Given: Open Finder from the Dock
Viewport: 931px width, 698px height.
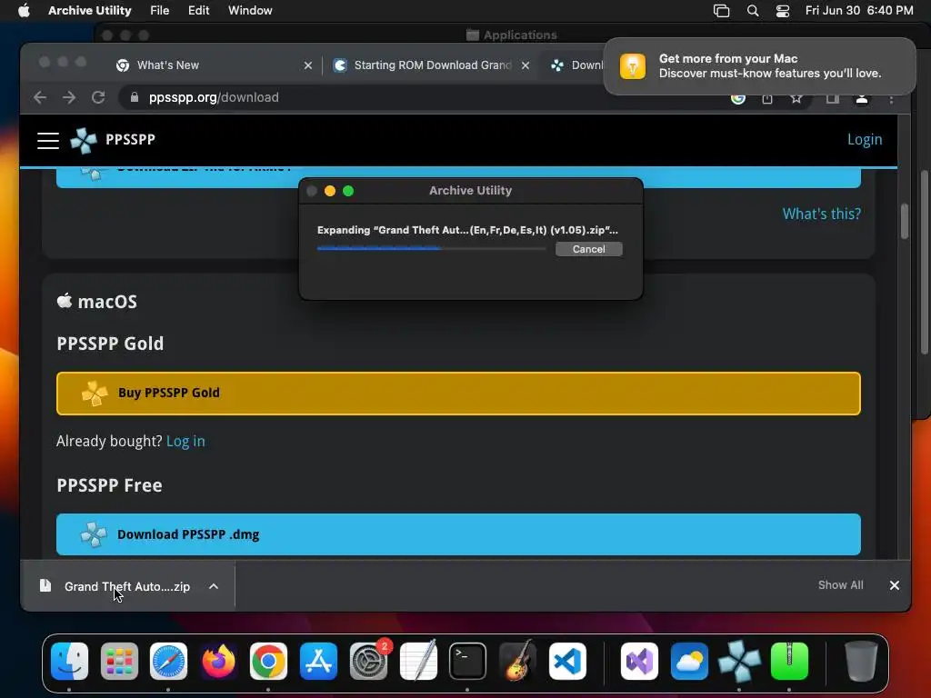Looking at the screenshot, I should [x=69, y=661].
